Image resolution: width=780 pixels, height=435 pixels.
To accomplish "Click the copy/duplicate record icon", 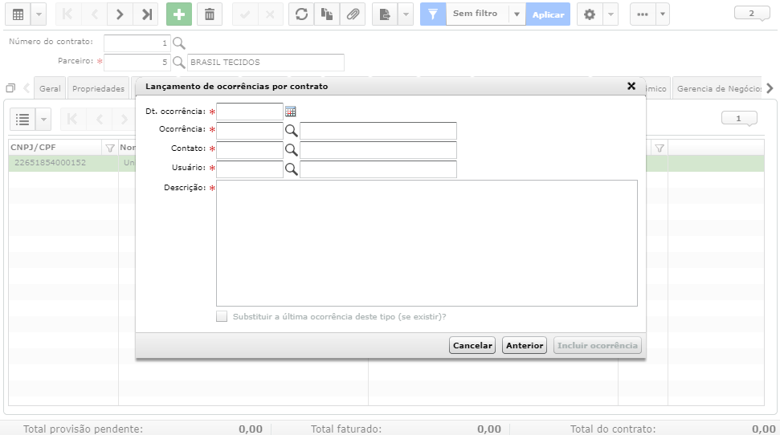I will point(327,14).
